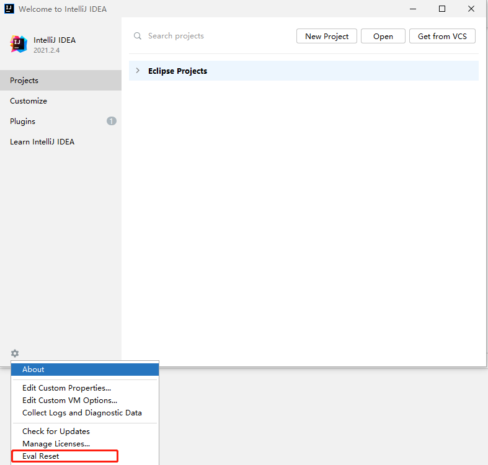488x465 pixels.
Task: Open Manage Licenses...
Action: pyautogui.click(x=85, y=444)
